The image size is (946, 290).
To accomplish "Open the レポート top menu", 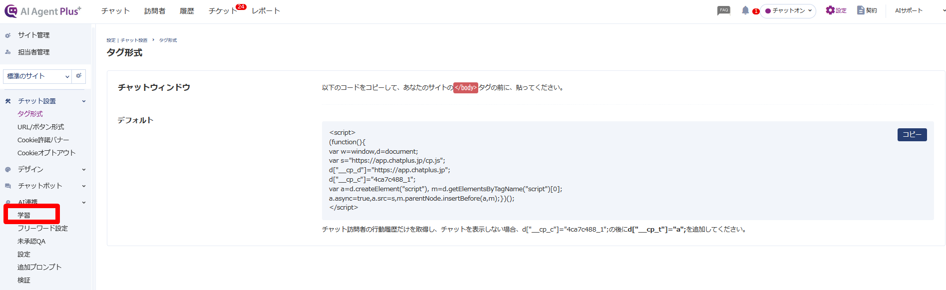I will coord(266,11).
